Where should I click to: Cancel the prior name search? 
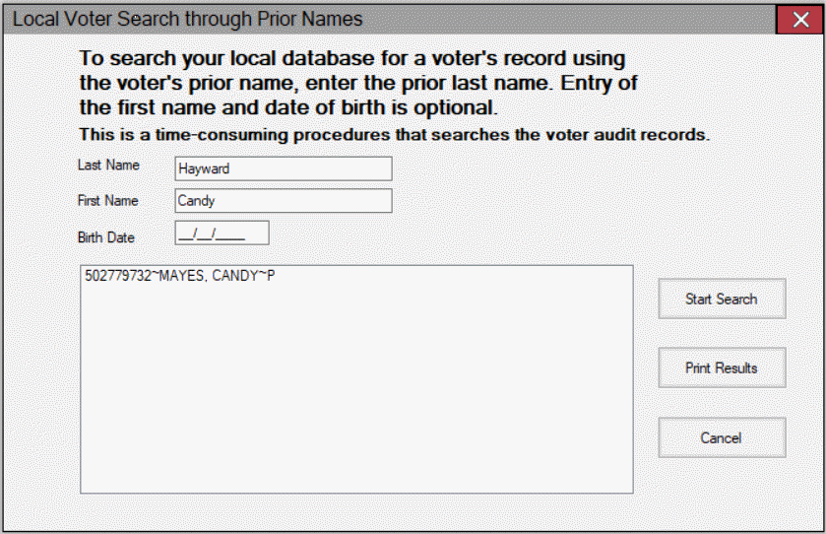click(722, 437)
